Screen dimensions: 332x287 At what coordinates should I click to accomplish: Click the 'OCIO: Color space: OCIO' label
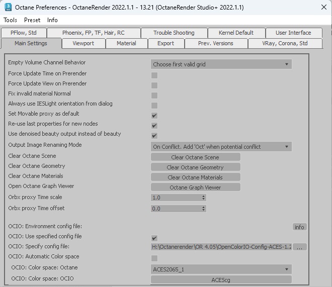click(x=42, y=278)
